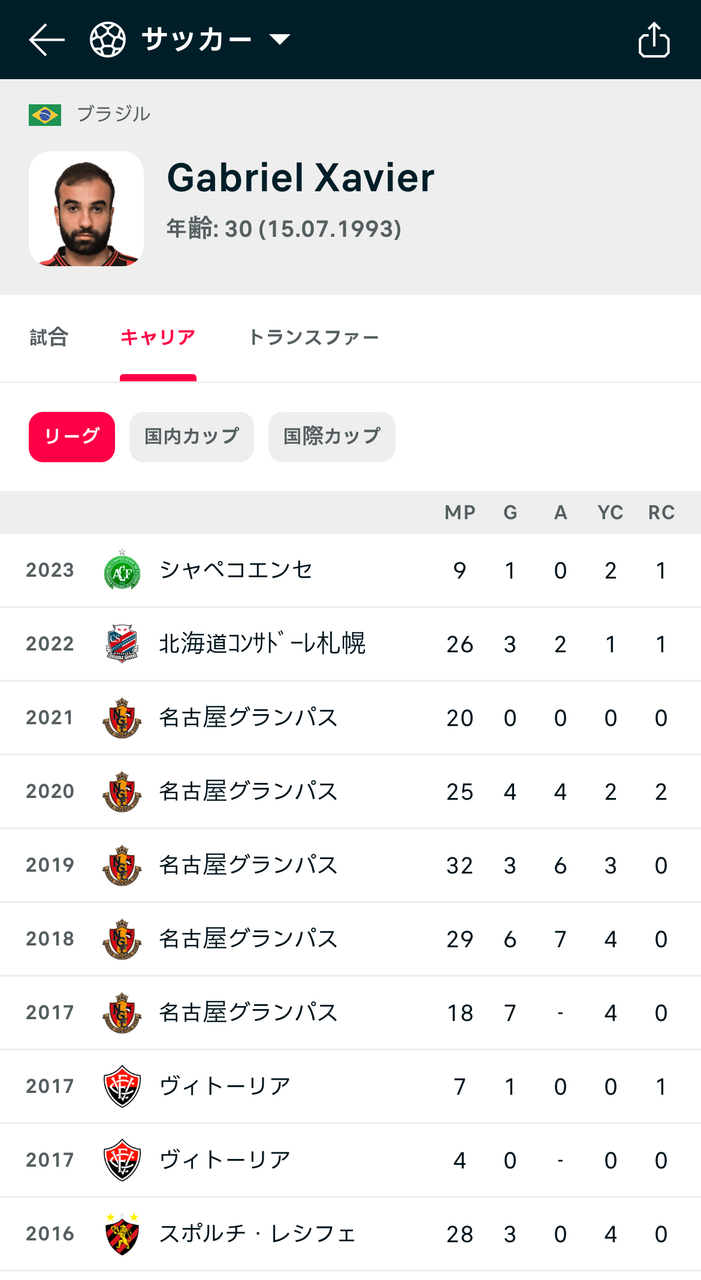The height and width of the screenshot is (1280, 701).
Task: Tap Gabriel Xavier's profile photo
Action: coord(86,209)
